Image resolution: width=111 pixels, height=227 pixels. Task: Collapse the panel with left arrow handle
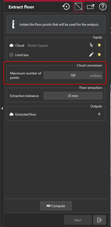tap(2, 108)
